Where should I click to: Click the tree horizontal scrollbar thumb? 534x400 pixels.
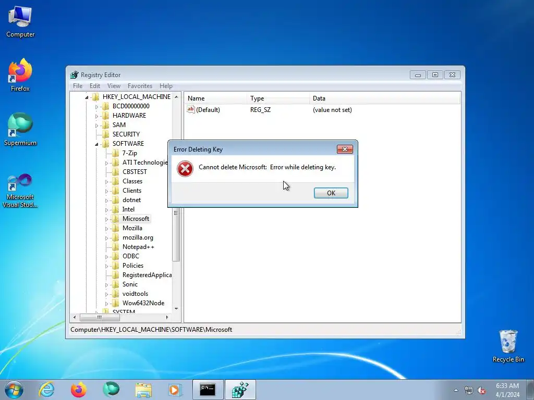coord(100,317)
